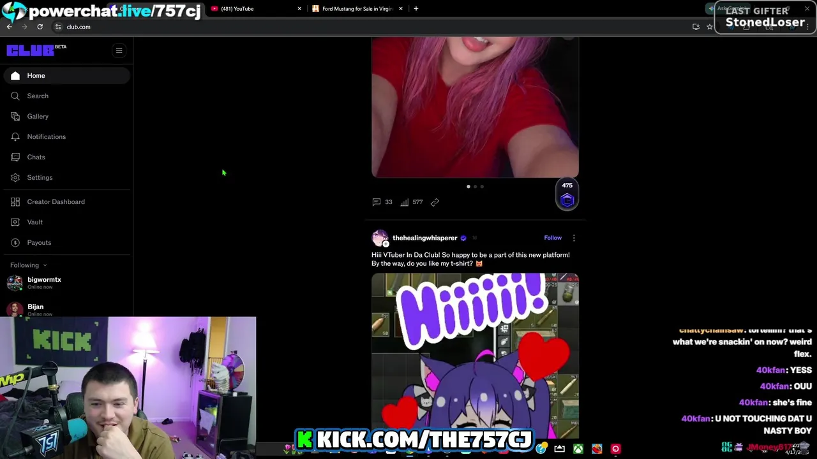Image resolution: width=817 pixels, height=459 pixels.
Task: Open bigwormtx in Following list
Action: point(44,279)
